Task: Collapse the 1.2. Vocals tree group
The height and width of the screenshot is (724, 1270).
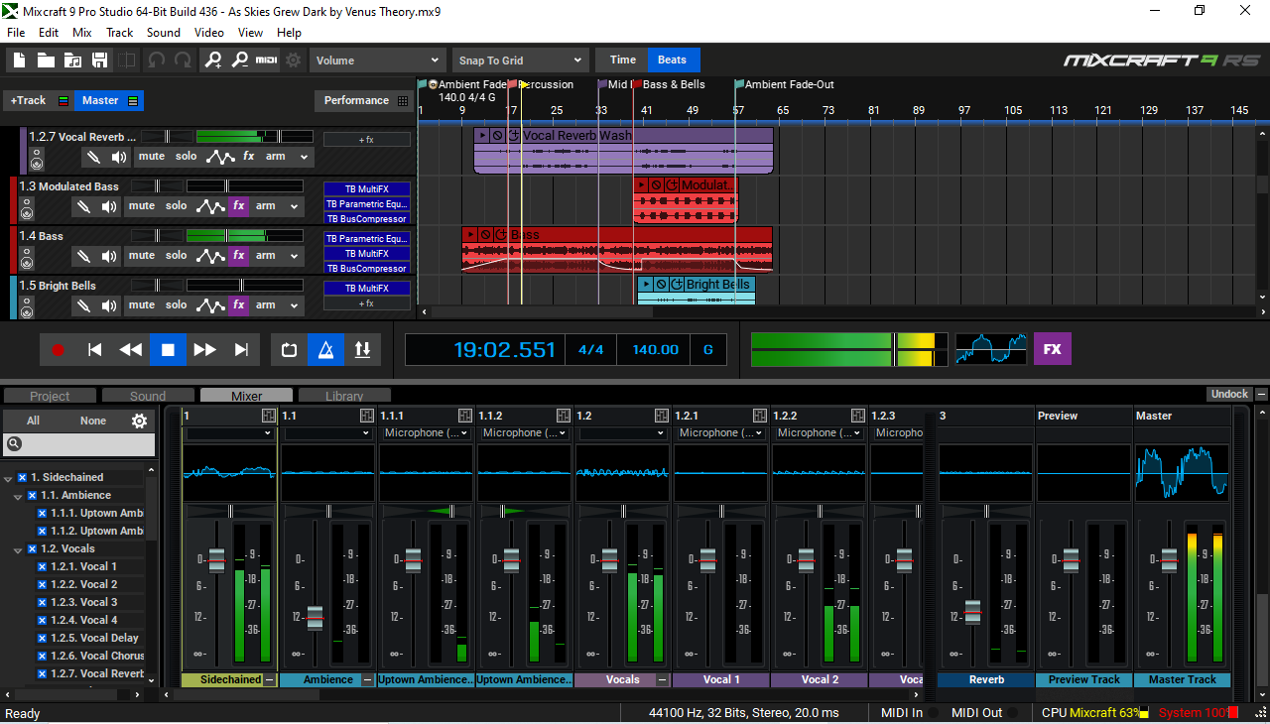Action: 19,549
